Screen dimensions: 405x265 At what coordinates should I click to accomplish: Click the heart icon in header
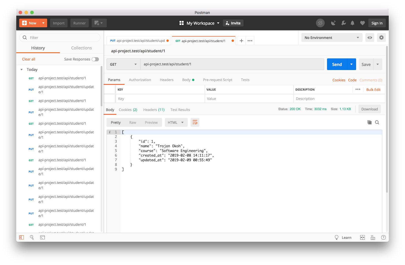pyautogui.click(x=362, y=23)
